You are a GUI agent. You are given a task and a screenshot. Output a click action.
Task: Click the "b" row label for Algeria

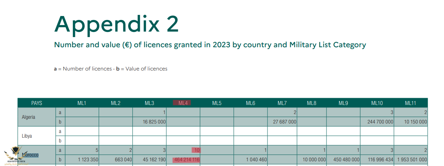[x=60, y=122]
